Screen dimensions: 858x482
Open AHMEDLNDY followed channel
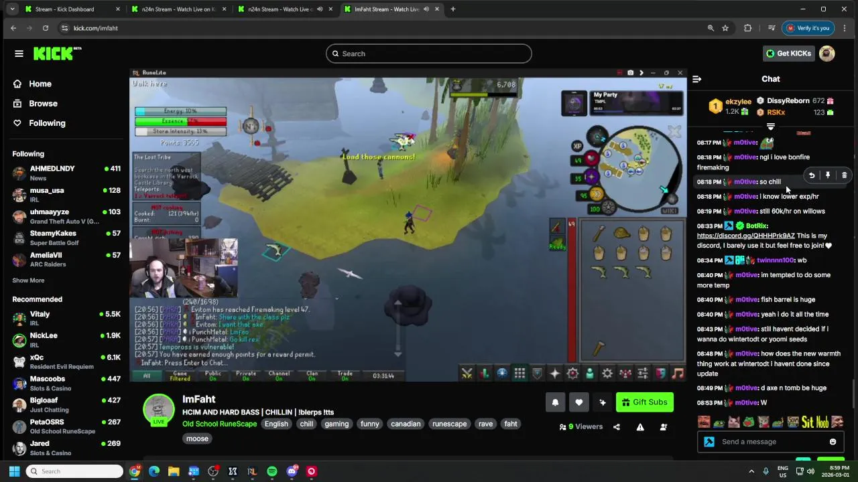coord(66,173)
